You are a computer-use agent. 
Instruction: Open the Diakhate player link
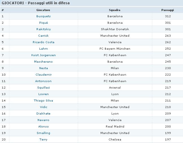(x=43, y=114)
